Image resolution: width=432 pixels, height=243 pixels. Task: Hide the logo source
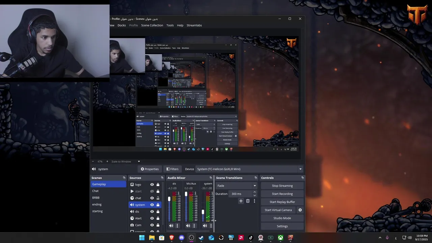152,185
